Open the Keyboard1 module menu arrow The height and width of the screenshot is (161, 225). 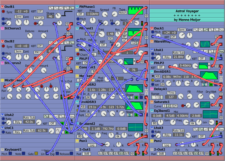[x=2, y=149]
